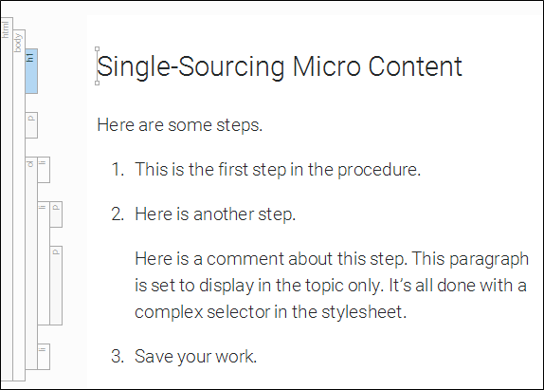Select the p bar for the comment paragraph

tap(56, 286)
